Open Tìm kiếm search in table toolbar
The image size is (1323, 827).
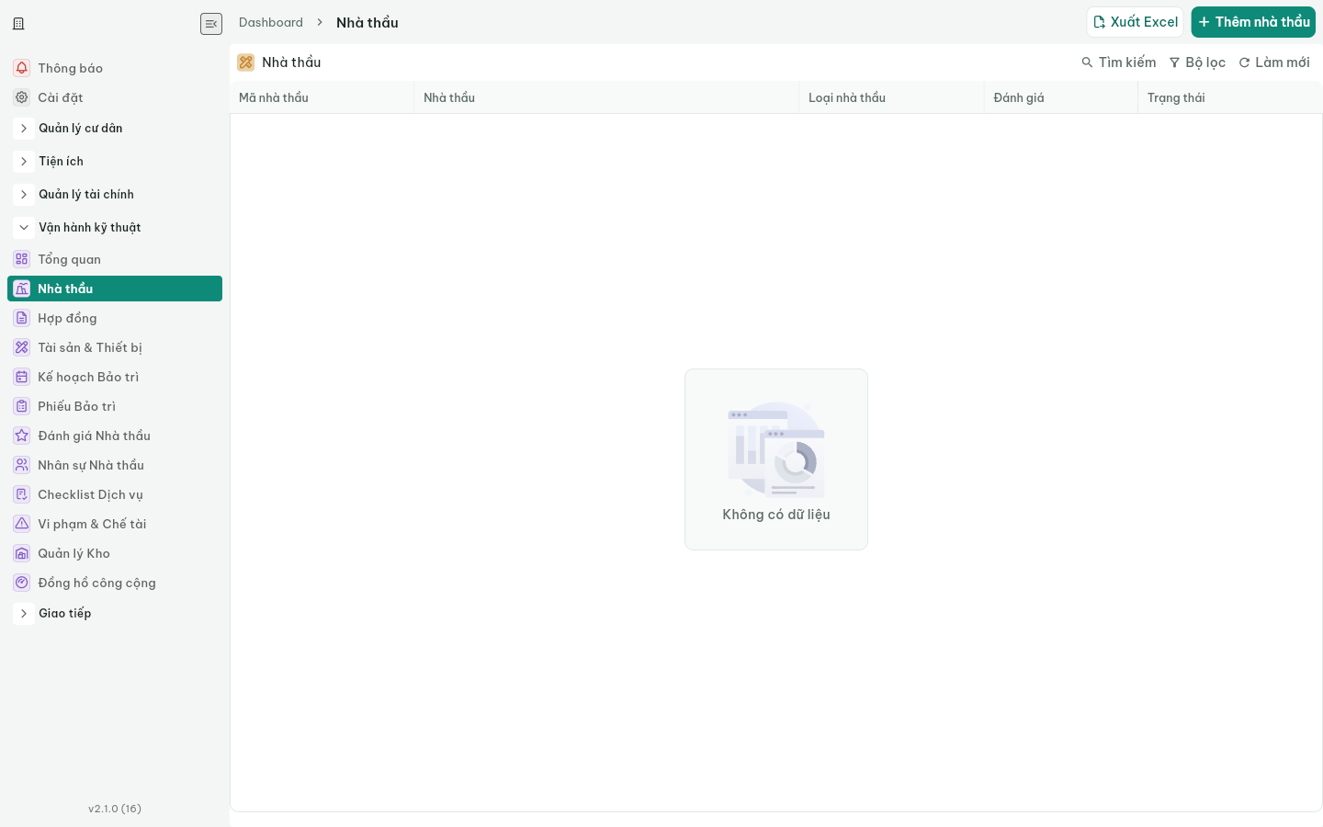(x=1118, y=62)
